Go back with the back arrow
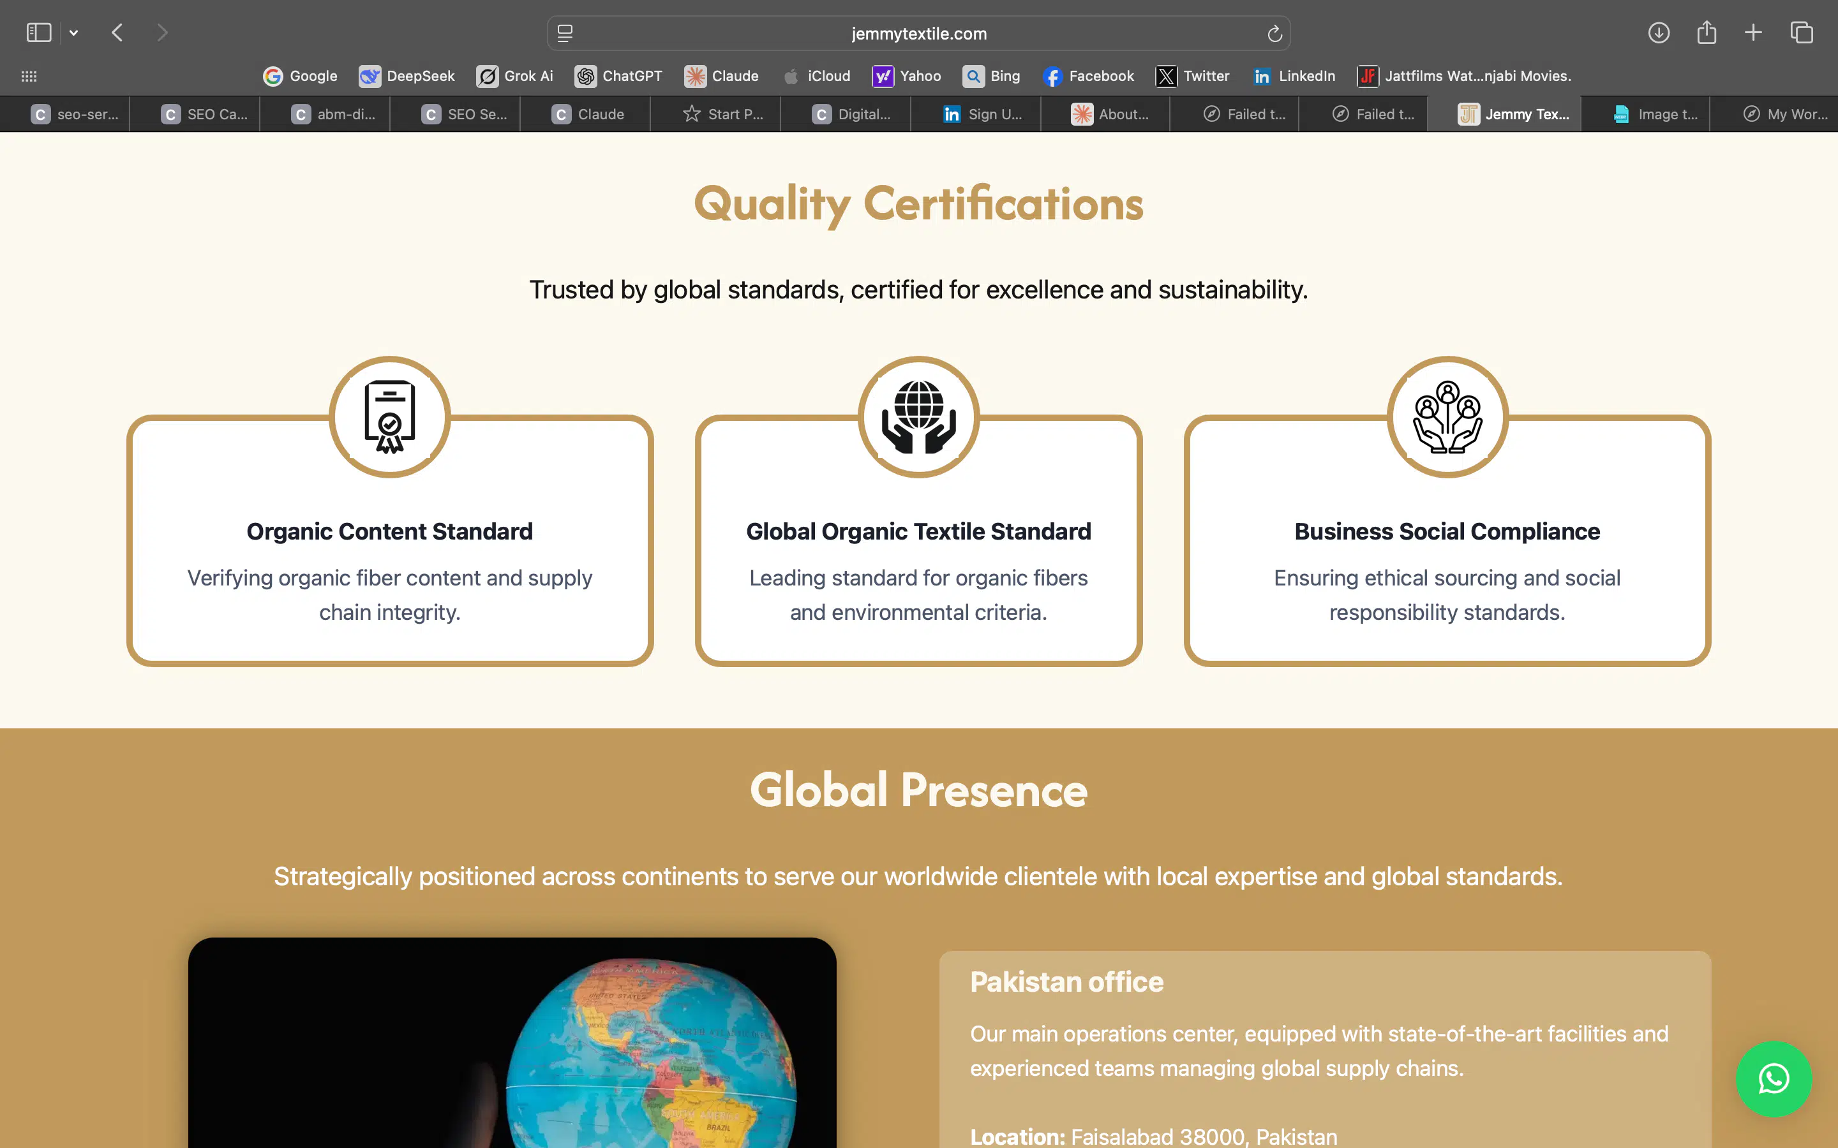The height and width of the screenshot is (1148, 1838). click(x=117, y=33)
